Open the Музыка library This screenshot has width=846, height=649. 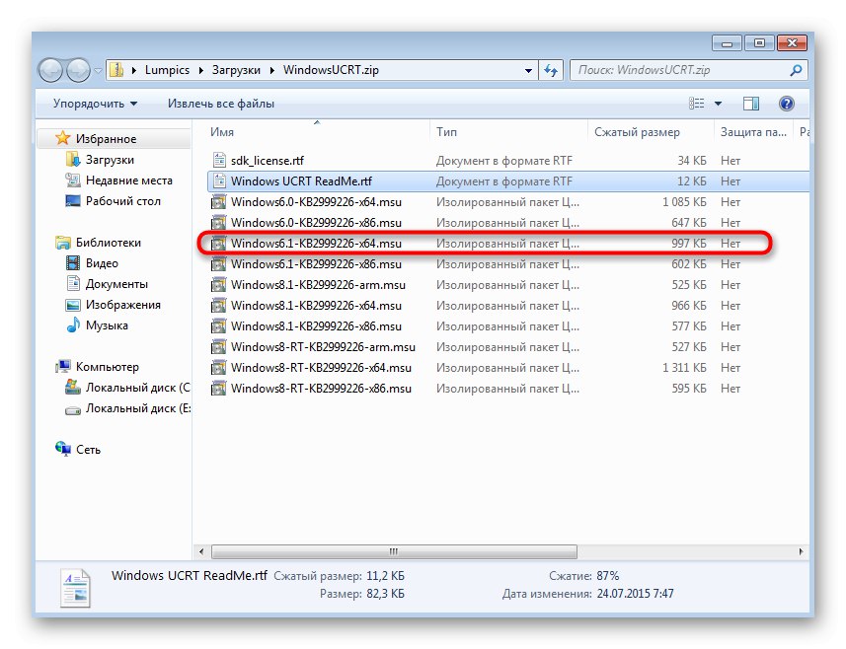click(x=107, y=325)
